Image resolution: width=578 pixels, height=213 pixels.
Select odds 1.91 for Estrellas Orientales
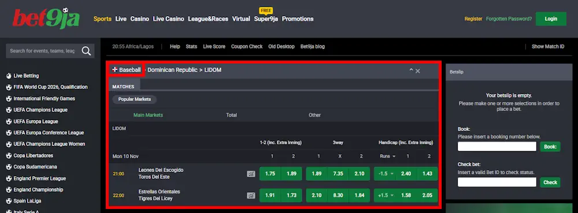270,195
